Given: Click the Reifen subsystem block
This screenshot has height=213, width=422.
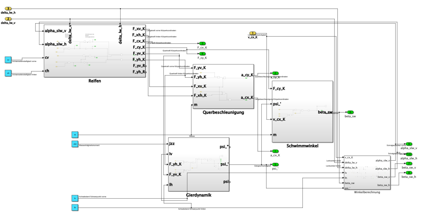Looking at the screenshot, I should [x=95, y=51].
